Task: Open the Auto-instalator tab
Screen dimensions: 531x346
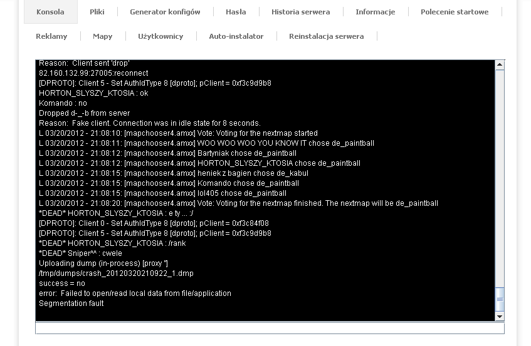Action: coord(236,36)
